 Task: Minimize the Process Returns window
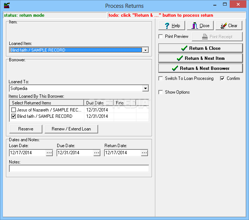point(215,5)
